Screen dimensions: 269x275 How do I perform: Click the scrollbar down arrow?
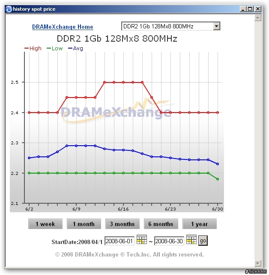tap(257, 263)
